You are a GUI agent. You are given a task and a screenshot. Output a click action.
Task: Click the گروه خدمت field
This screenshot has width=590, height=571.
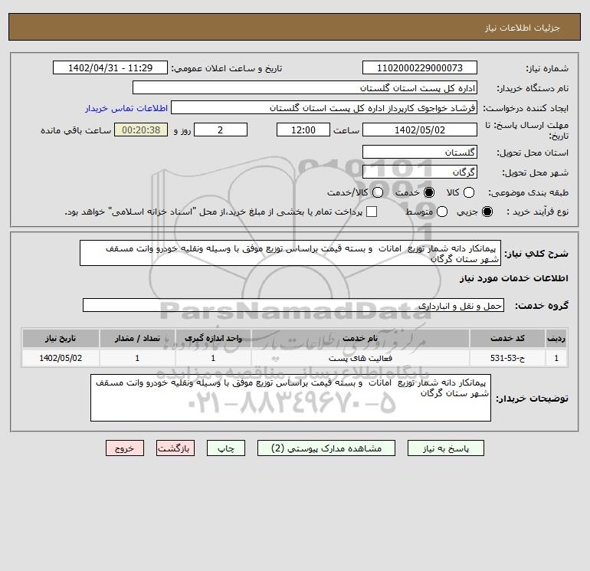(x=293, y=305)
